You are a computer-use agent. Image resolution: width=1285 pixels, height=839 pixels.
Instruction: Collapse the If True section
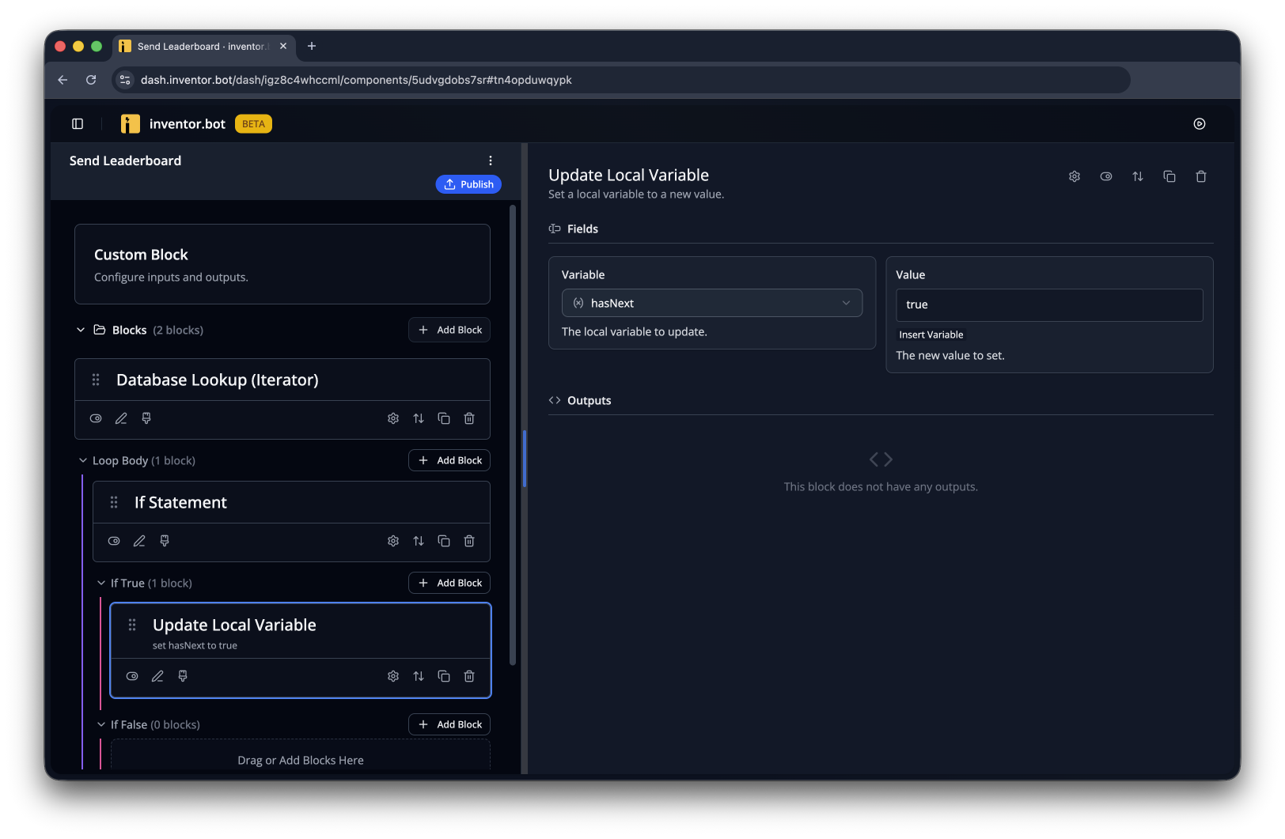(101, 583)
